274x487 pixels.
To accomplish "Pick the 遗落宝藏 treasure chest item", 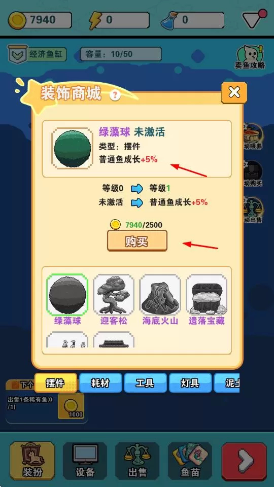I will (207, 294).
